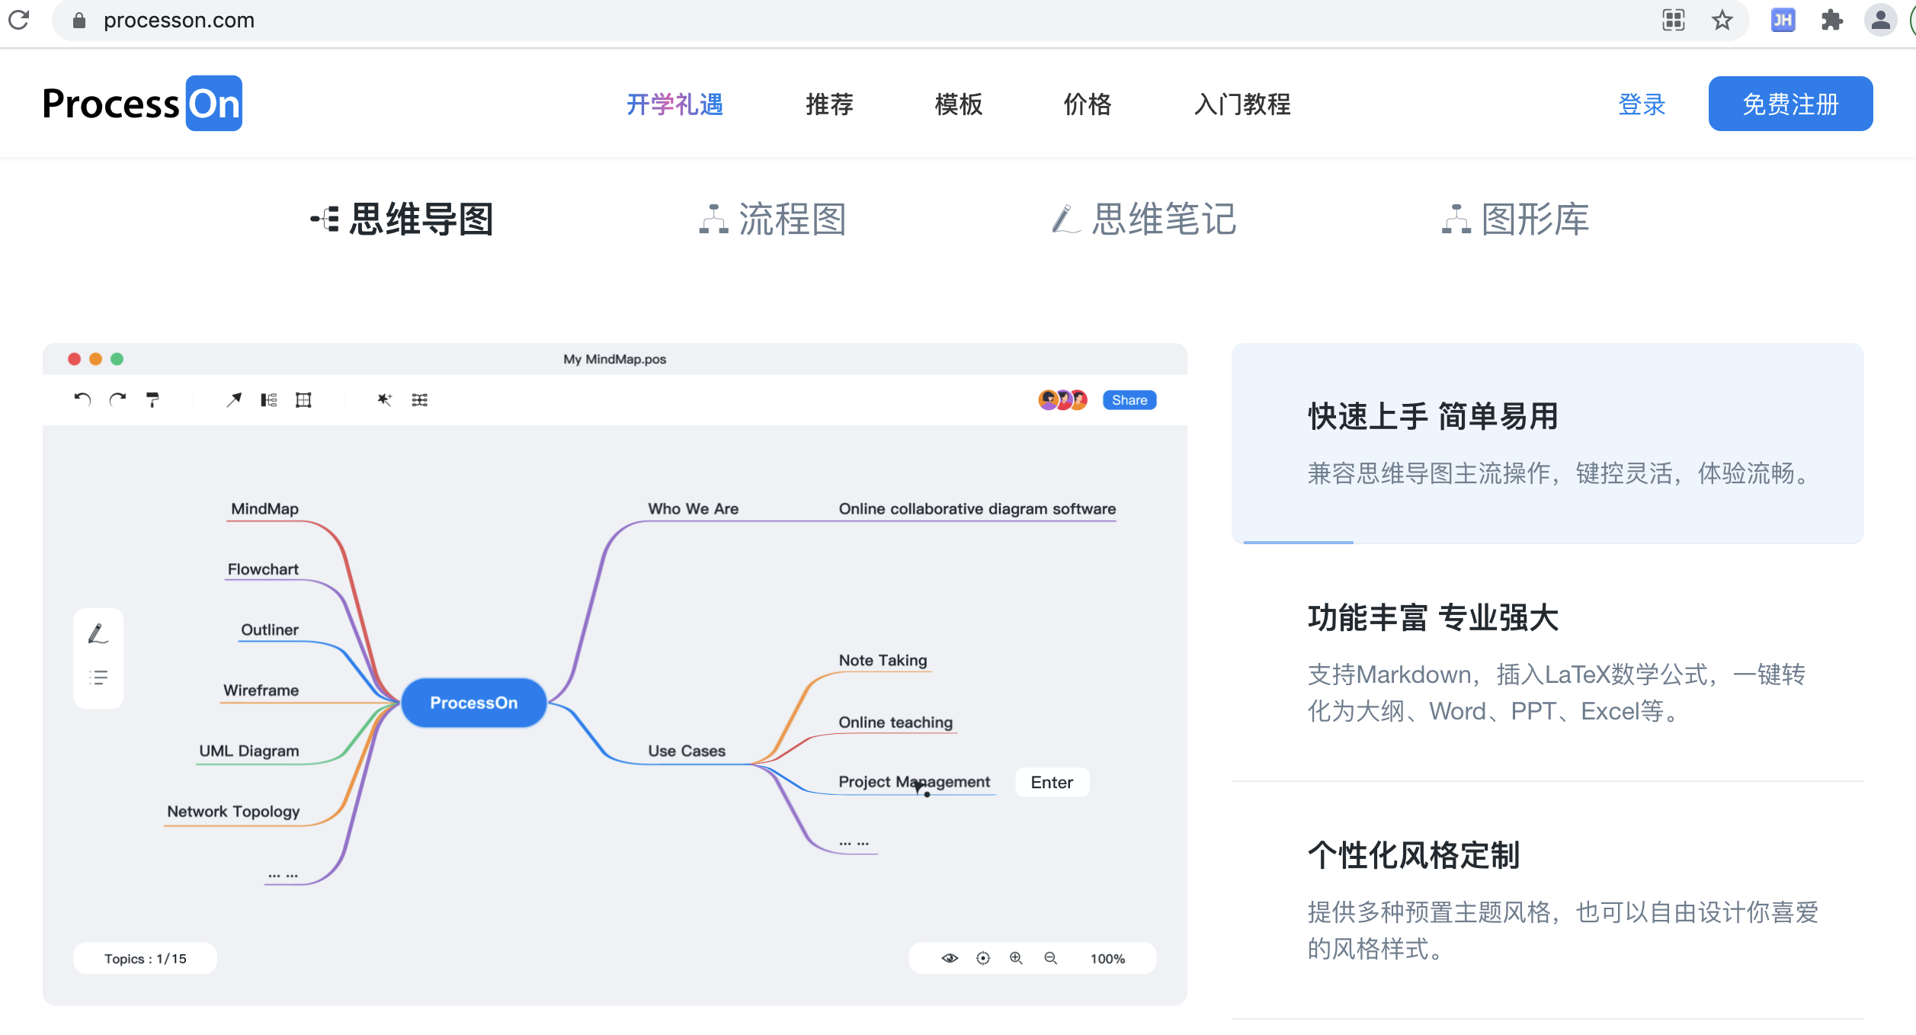This screenshot has height=1035, width=1916.
Task: Select the Outliner branch topic
Action: [x=270, y=630]
